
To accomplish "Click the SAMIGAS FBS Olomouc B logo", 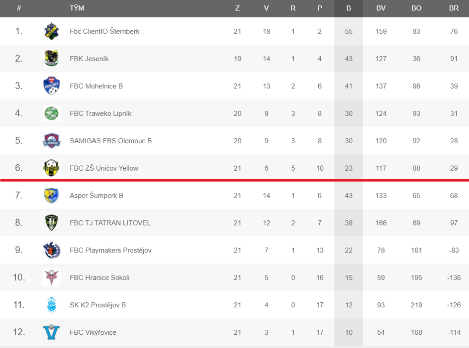I will point(51,141).
